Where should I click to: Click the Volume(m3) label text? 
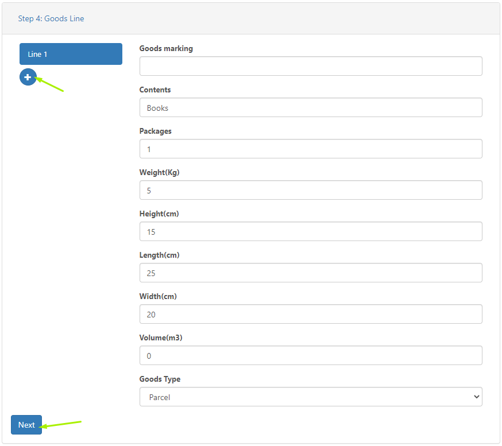pos(161,338)
